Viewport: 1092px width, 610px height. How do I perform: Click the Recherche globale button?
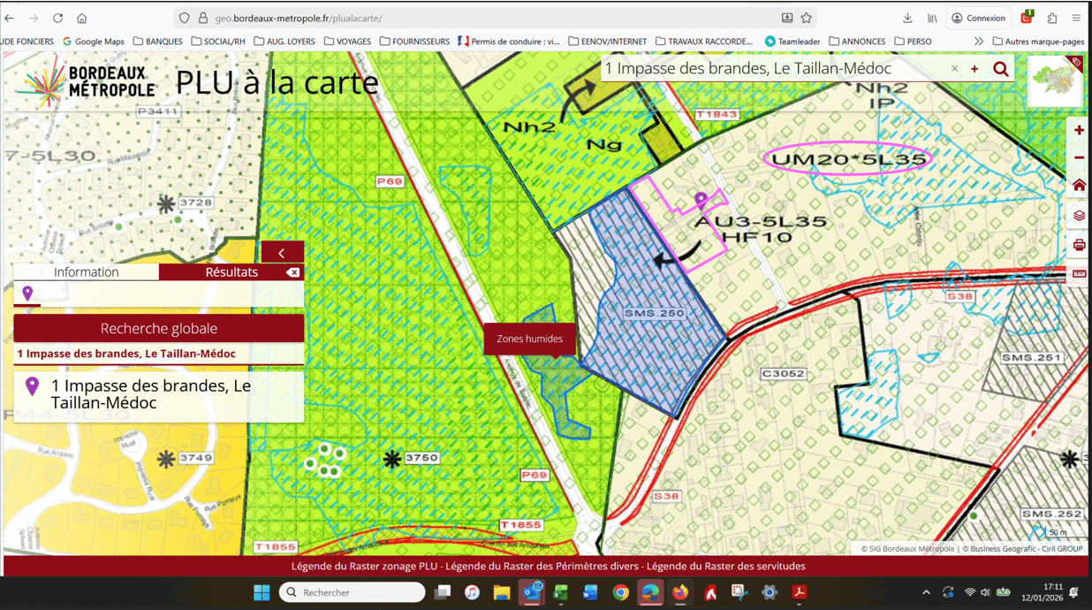pos(159,329)
